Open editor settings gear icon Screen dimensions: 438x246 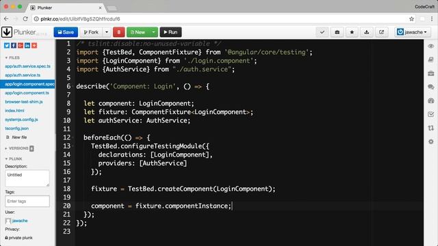[x=430, y=141]
